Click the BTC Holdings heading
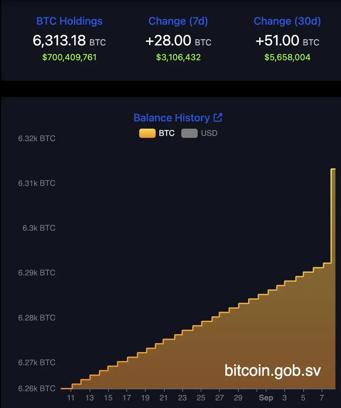Image resolution: width=341 pixels, height=408 pixels. coord(69,21)
